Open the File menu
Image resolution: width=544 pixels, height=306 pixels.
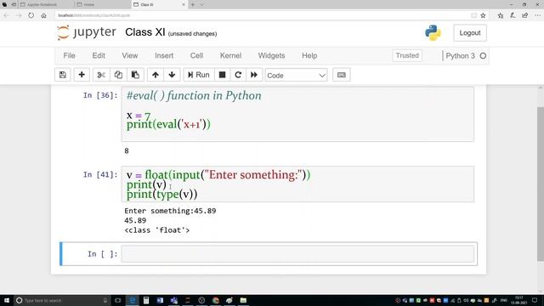pyautogui.click(x=70, y=55)
